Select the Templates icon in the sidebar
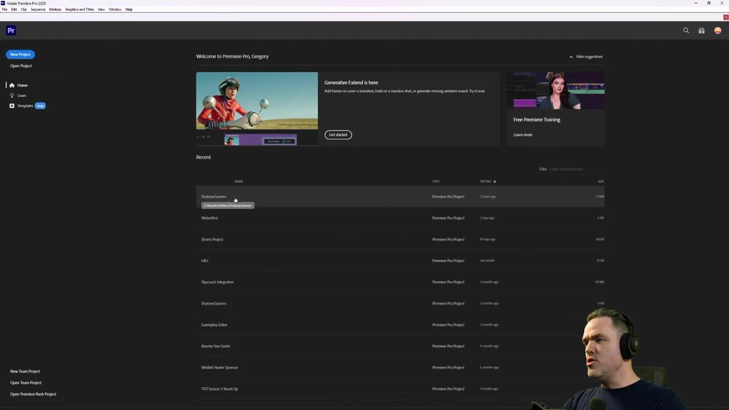Screen dimensions: 729x410 pyautogui.click(x=11, y=106)
